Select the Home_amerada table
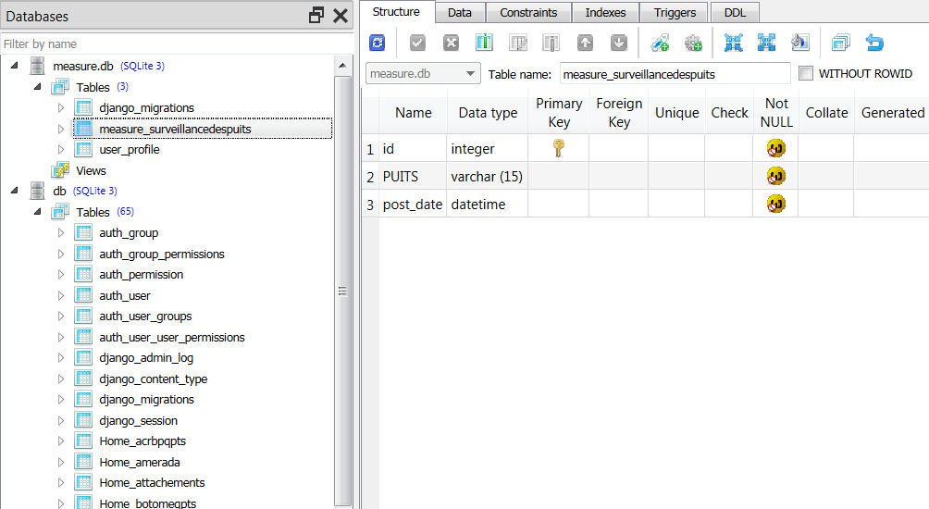Viewport: 929px width, 509px height. click(x=139, y=462)
